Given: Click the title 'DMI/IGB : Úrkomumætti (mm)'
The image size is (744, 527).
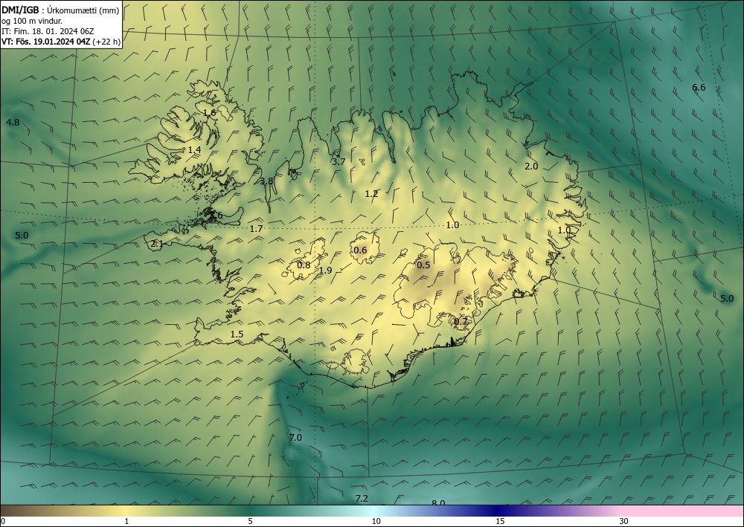Looking at the screenshot, I should 60,10.
